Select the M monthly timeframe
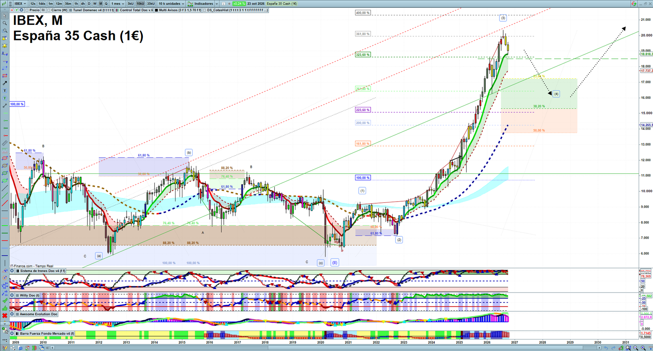 tap(100, 4)
